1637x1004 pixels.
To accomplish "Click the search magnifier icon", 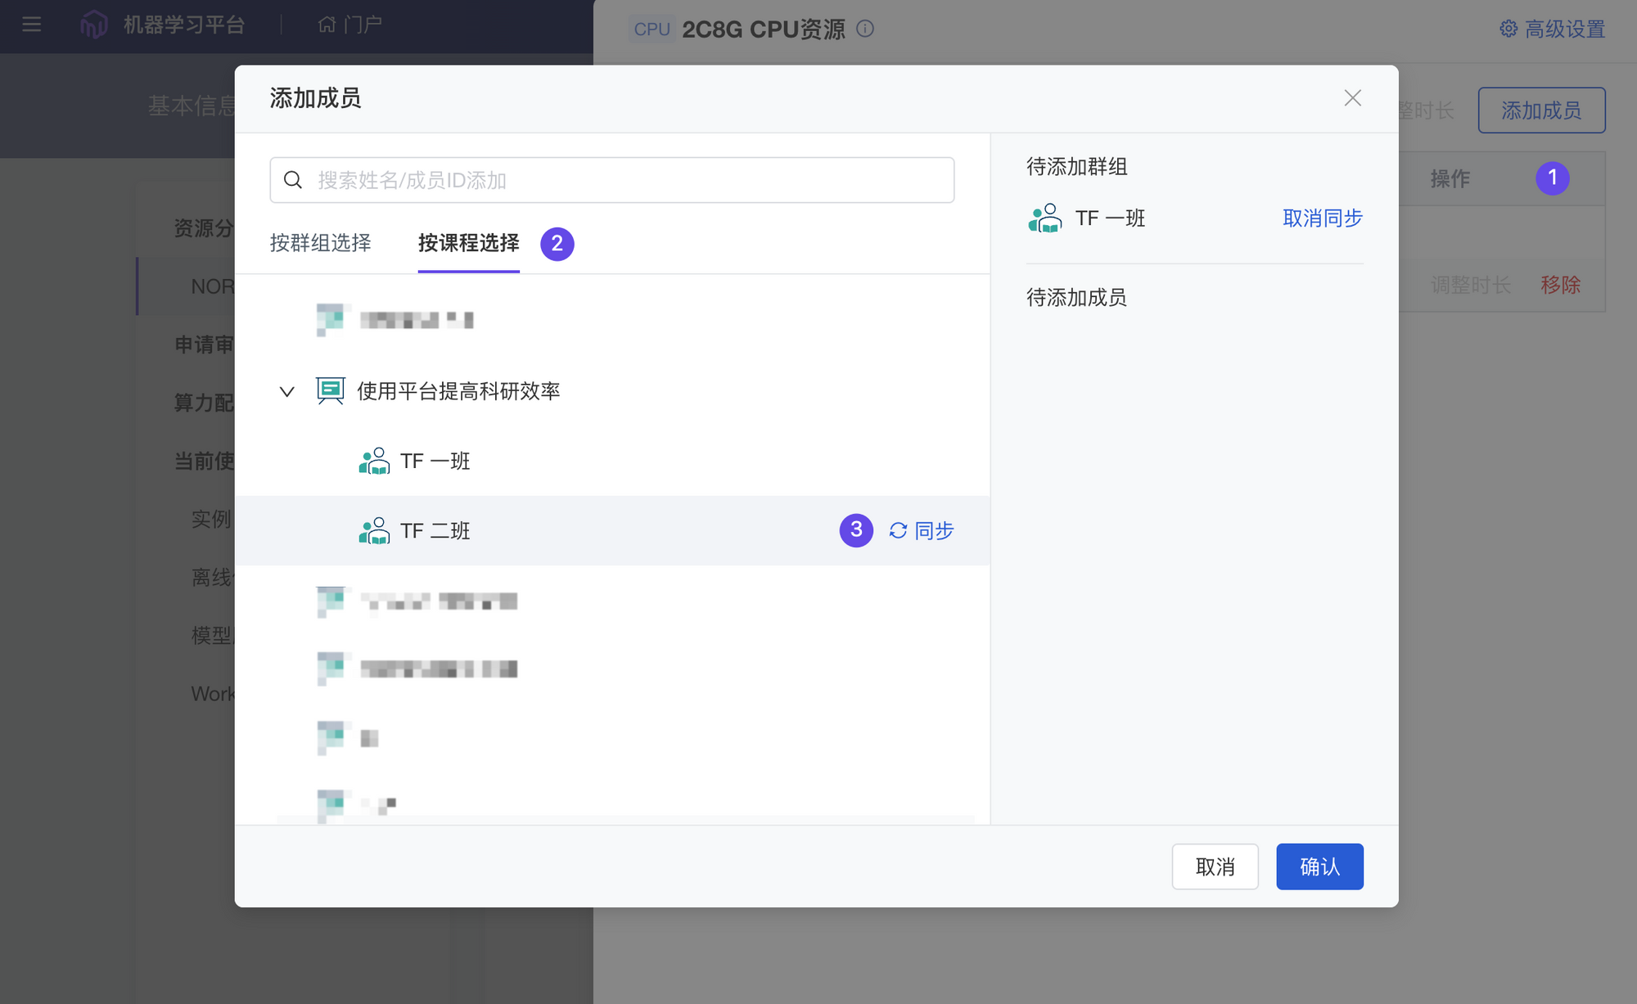I will (x=293, y=180).
